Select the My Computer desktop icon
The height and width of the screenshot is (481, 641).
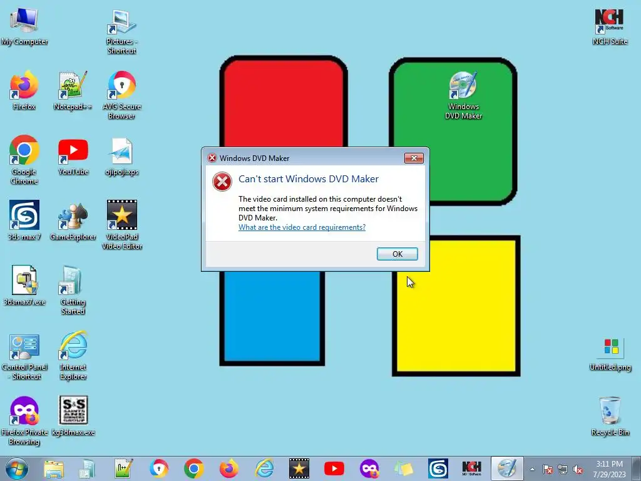click(24, 27)
